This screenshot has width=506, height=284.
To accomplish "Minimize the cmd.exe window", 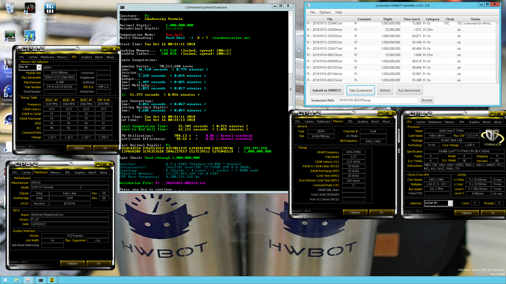I will tap(275, 6).
